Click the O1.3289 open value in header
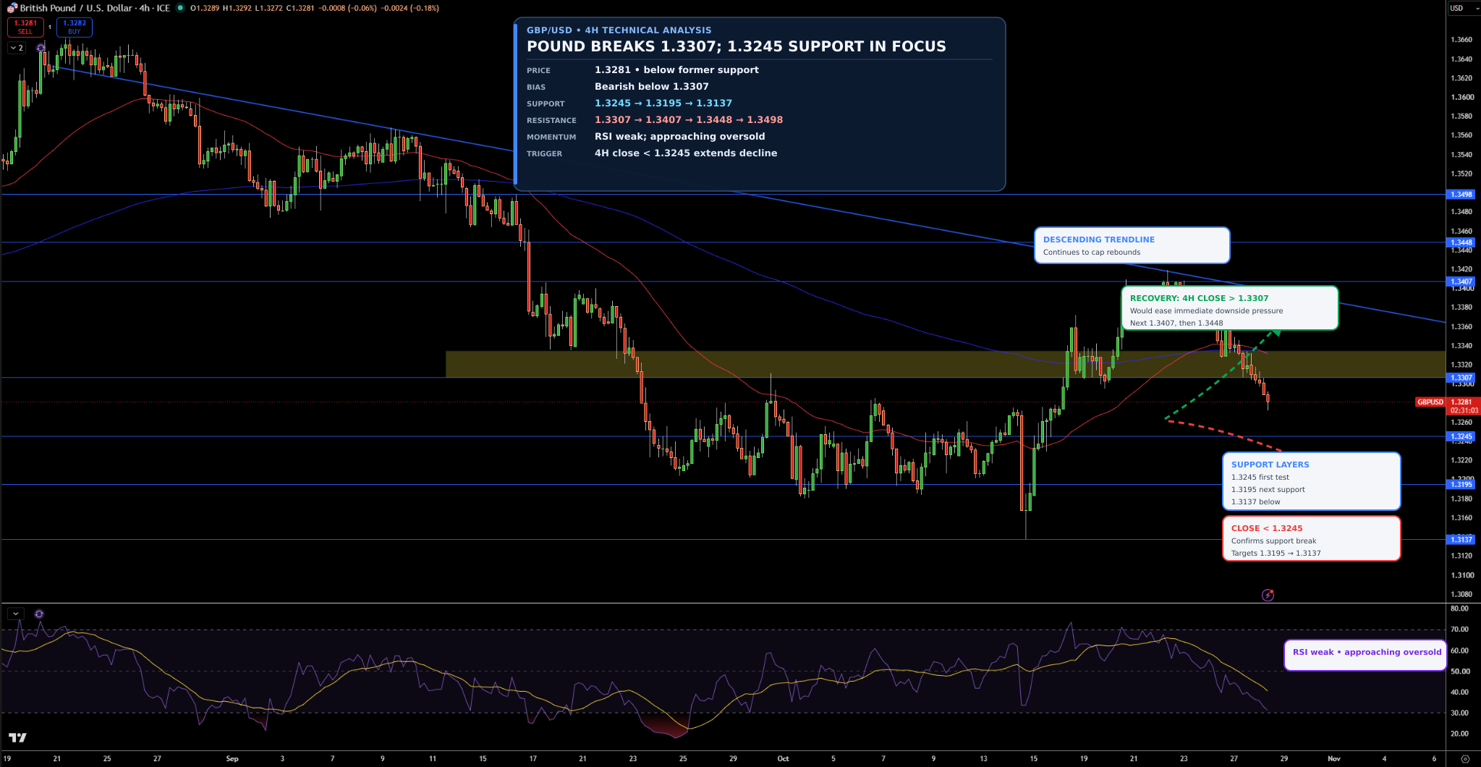The image size is (1481, 767). pos(204,8)
